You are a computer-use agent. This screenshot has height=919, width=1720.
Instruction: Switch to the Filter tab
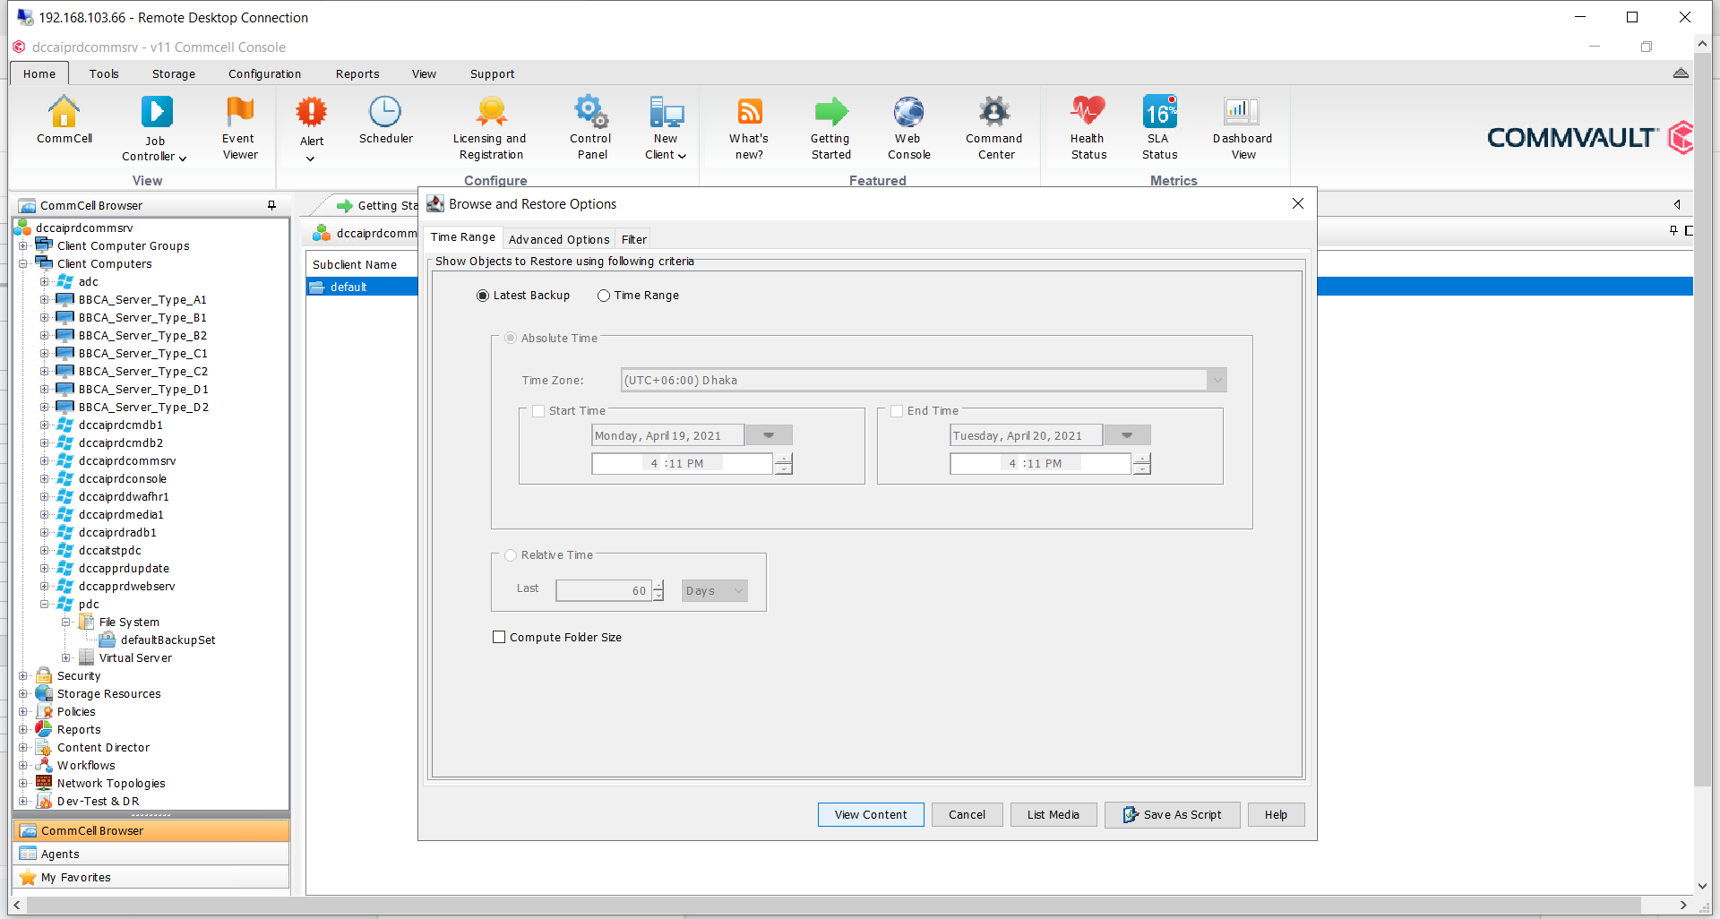(634, 239)
